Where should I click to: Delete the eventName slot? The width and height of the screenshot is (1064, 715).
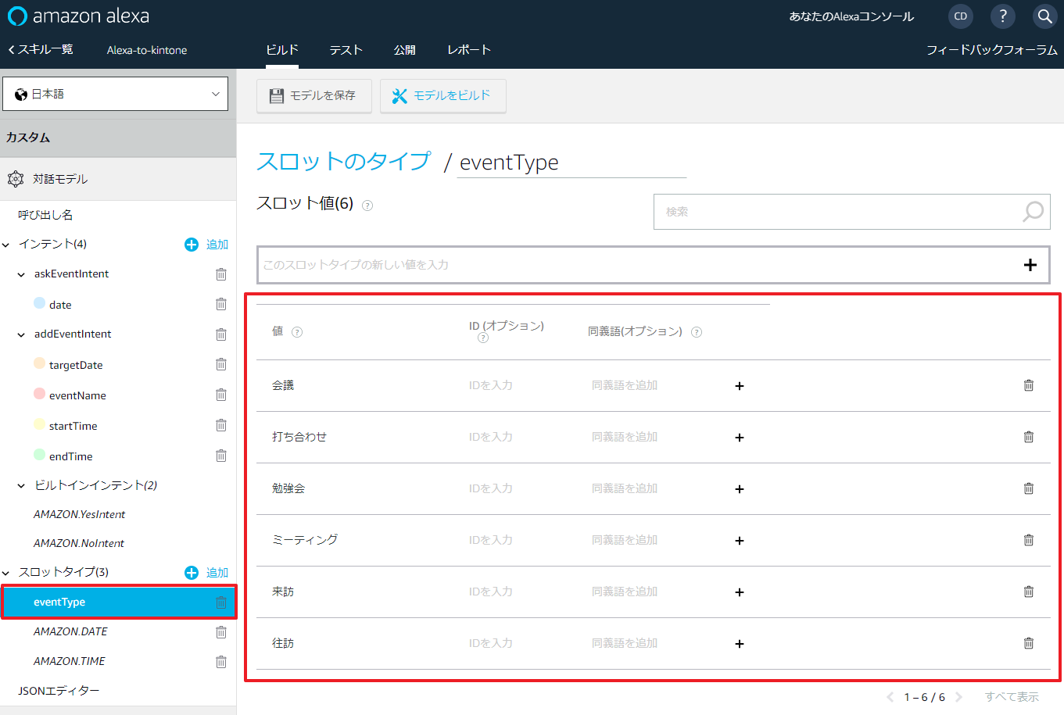[221, 395]
